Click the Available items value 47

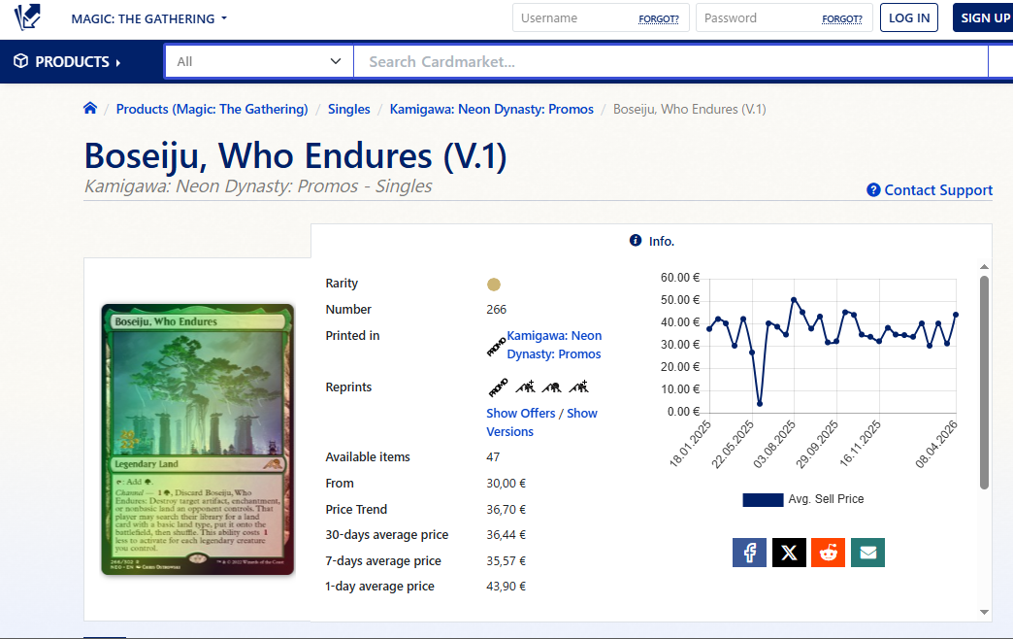click(x=493, y=457)
